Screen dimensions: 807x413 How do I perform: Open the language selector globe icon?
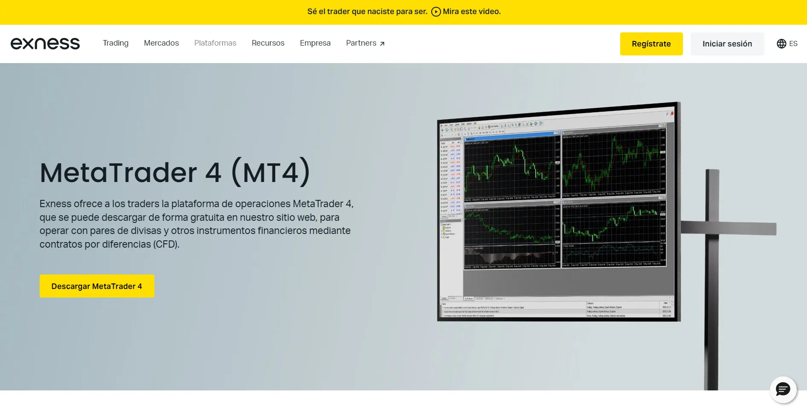point(781,43)
